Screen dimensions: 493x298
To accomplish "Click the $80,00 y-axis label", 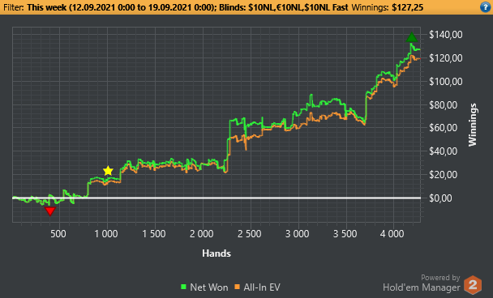I will click(x=444, y=105).
